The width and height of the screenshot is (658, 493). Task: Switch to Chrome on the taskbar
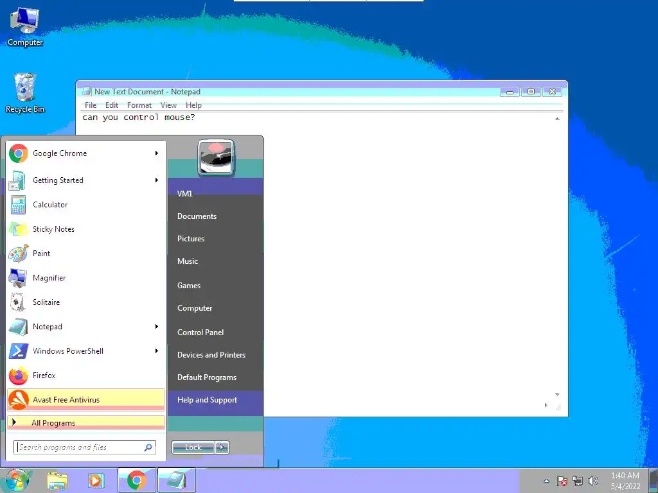(137, 480)
